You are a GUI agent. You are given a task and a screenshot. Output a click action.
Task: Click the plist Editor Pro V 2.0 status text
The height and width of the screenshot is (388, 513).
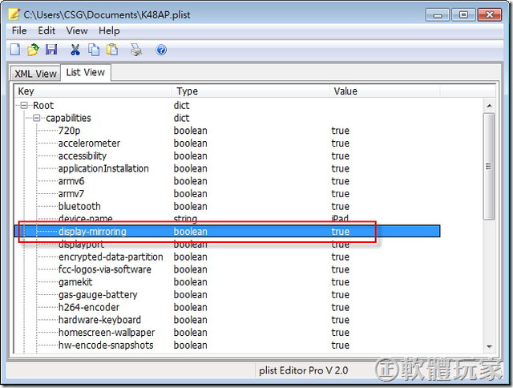coord(303,370)
